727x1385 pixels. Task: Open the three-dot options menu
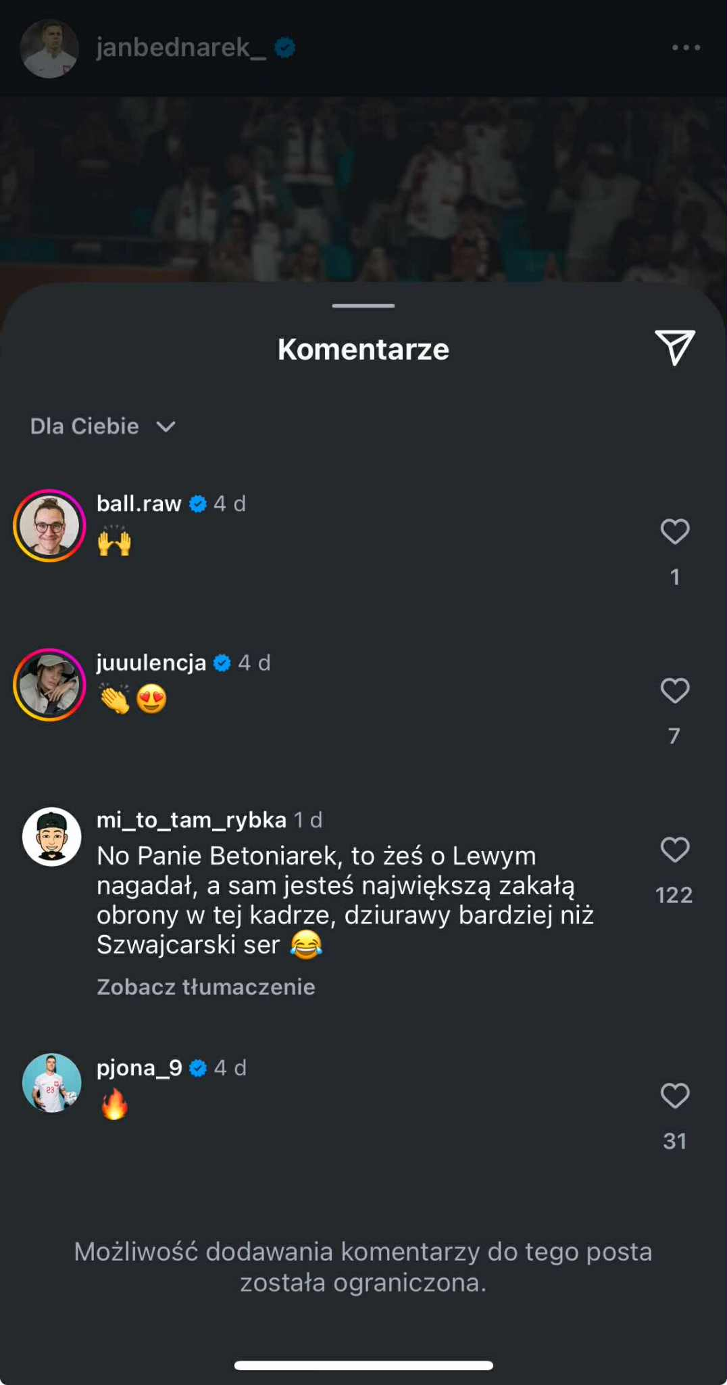(686, 47)
